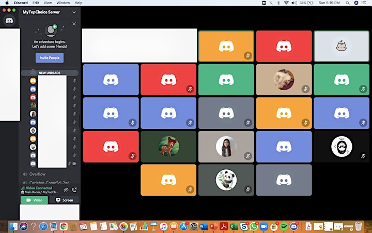Open the View menu
The image size is (372, 233).
click(48, 3)
